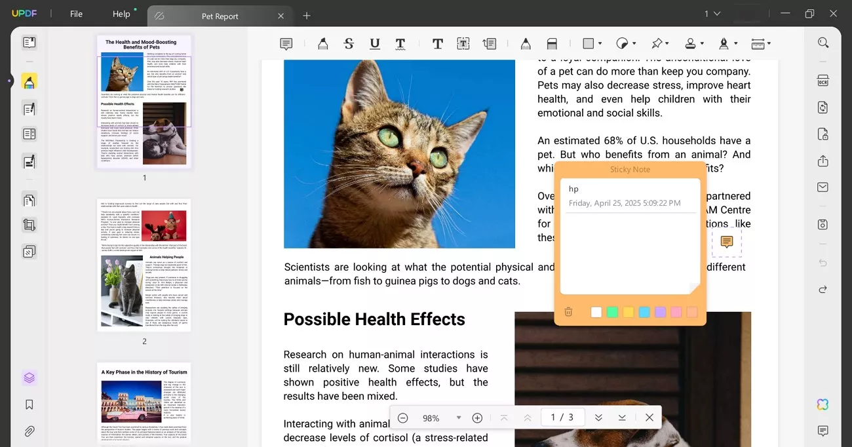Switch to the Pet Report tab
Viewport: 852px width, 447px height.
pos(220,16)
